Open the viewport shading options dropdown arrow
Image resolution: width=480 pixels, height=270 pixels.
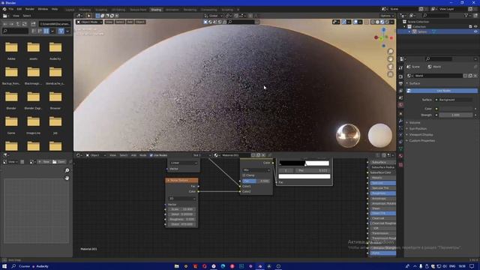click(392, 22)
